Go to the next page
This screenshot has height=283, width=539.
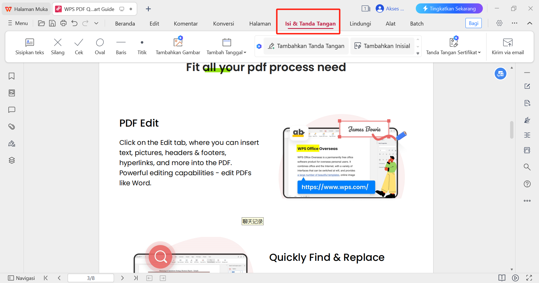tap(122, 278)
